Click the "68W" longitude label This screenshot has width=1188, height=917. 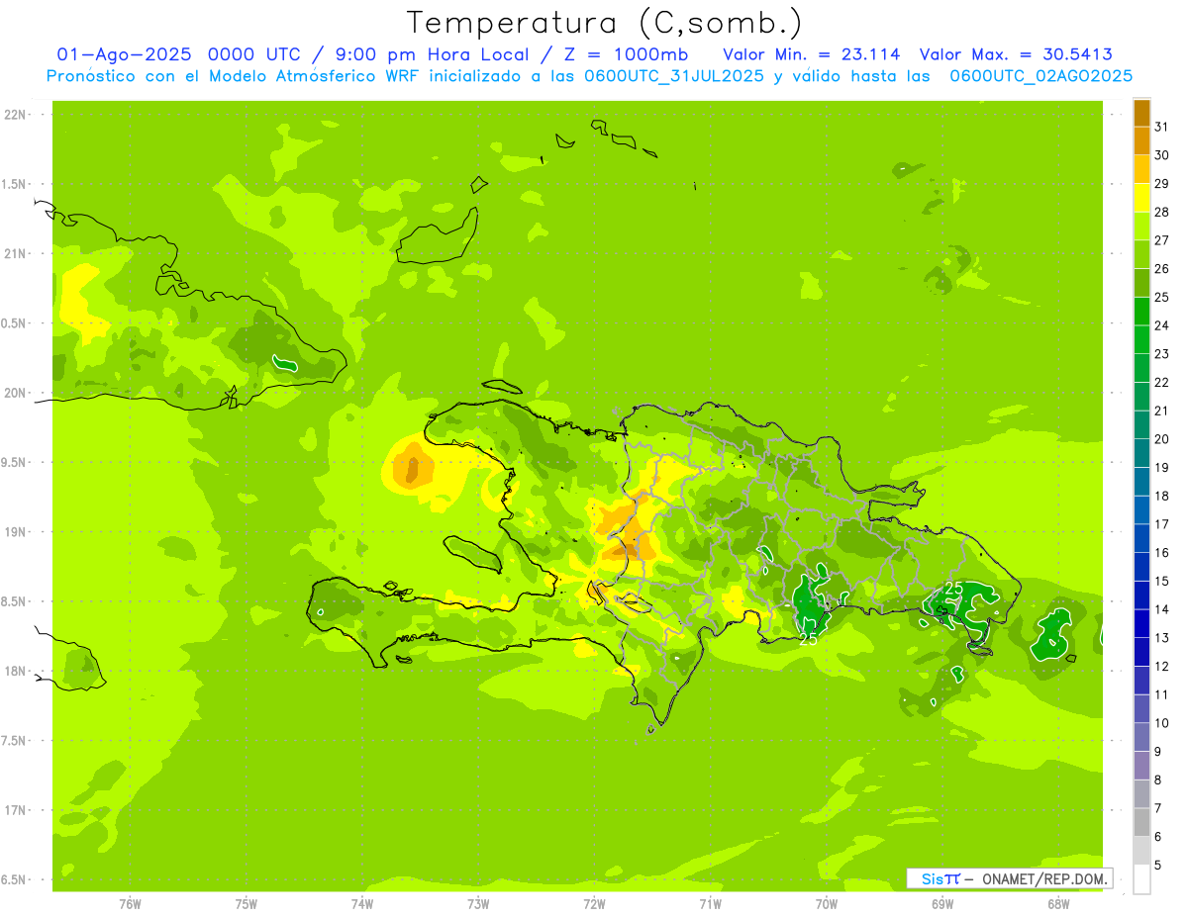click(1058, 903)
